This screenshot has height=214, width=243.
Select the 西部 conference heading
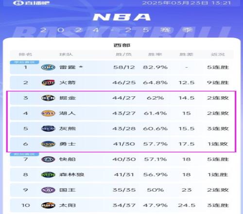122,45
